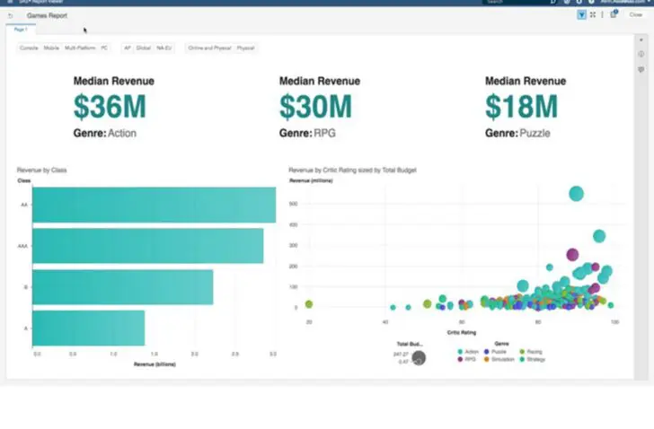The image size is (654, 429).
Task: Toggle the highlighted filter icon in the toolbar
Action: (581, 15)
